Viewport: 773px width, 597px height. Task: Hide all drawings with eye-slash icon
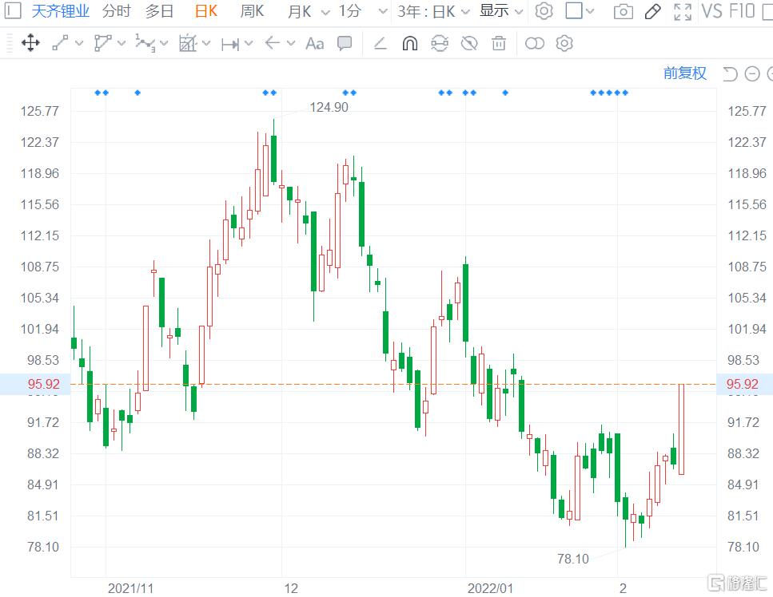[469, 43]
